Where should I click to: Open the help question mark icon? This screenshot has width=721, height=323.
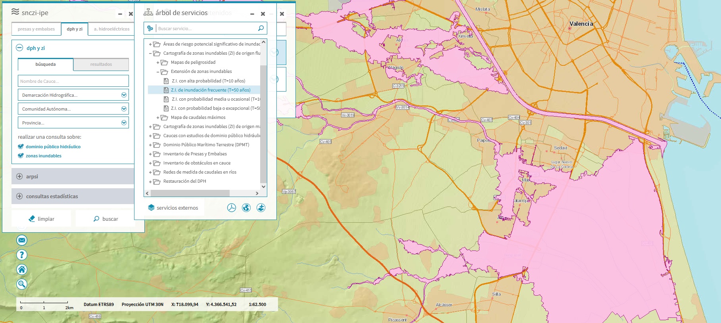[22, 255]
